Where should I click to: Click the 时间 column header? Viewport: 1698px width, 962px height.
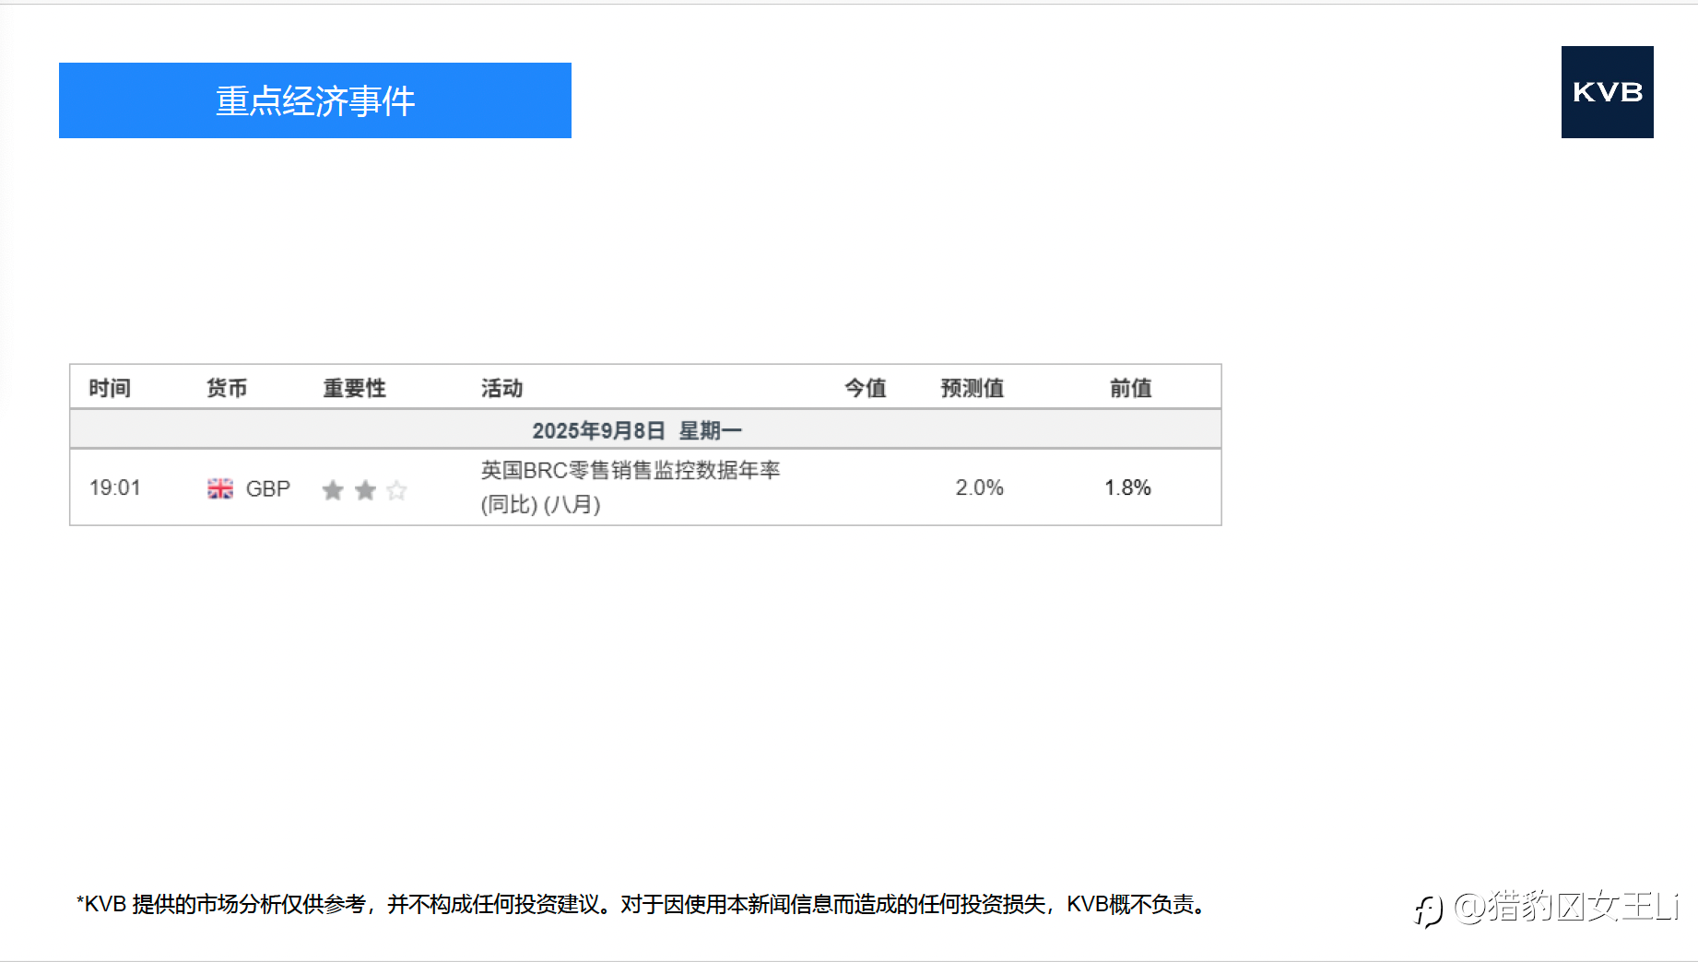[110, 388]
